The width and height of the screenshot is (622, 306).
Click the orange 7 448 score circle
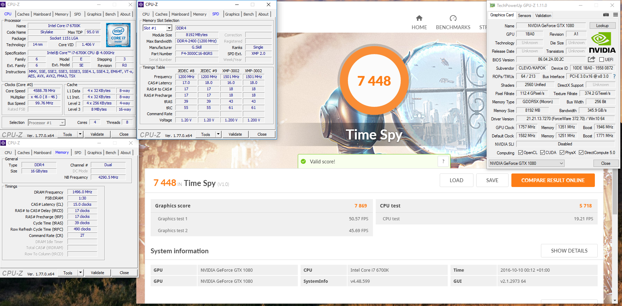[x=374, y=81]
